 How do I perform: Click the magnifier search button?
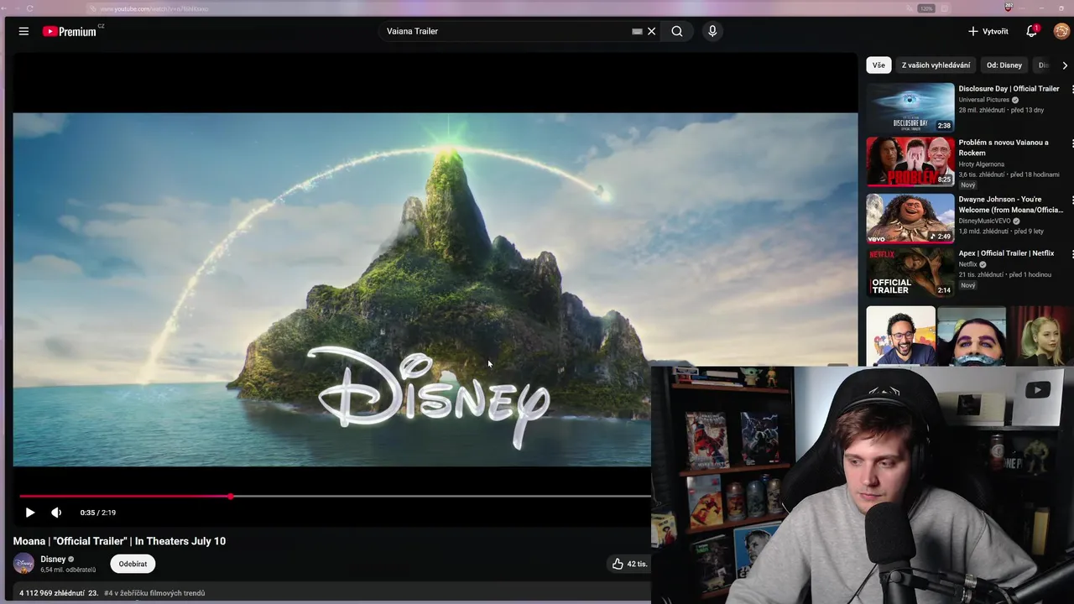677,31
